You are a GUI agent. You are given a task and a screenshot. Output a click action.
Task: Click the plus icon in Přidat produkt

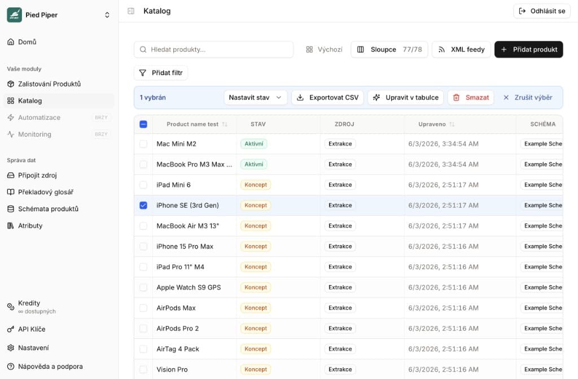coord(504,50)
